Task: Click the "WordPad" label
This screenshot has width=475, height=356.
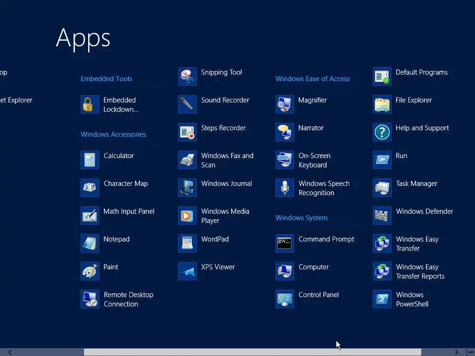Action: 215,239
